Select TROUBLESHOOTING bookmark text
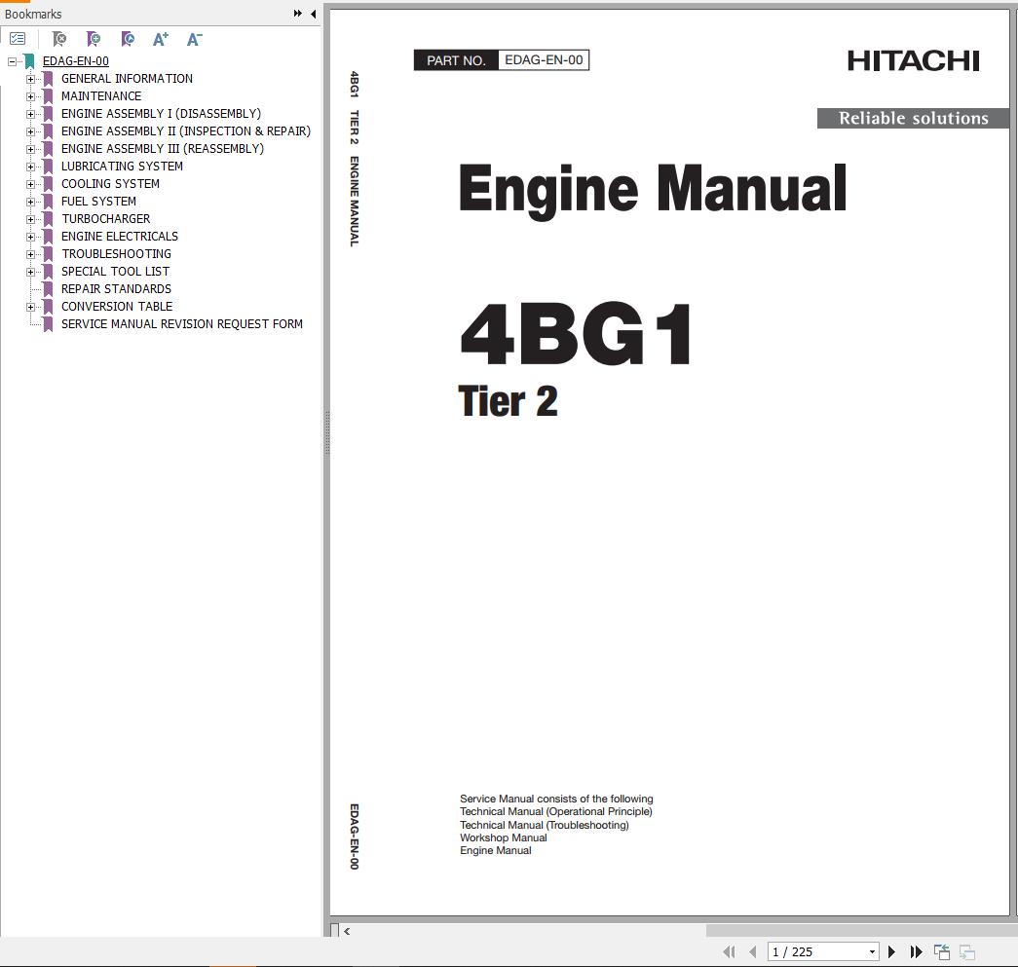 point(116,254)
